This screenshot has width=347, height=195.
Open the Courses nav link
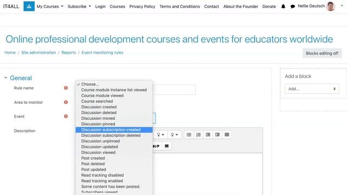pyautogui.click(x=117, y=6)
